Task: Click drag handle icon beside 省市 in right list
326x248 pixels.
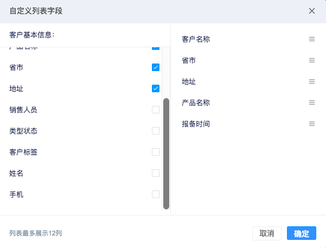Action: tap(312, 60)
